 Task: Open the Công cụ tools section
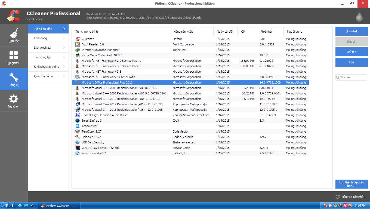pos(14,79)
